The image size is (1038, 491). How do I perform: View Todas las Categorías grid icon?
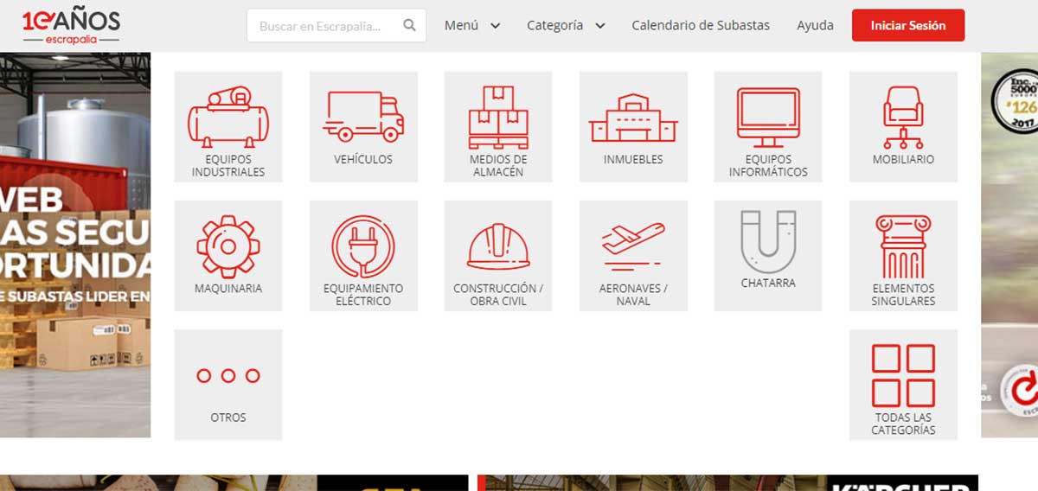(903, 376)
